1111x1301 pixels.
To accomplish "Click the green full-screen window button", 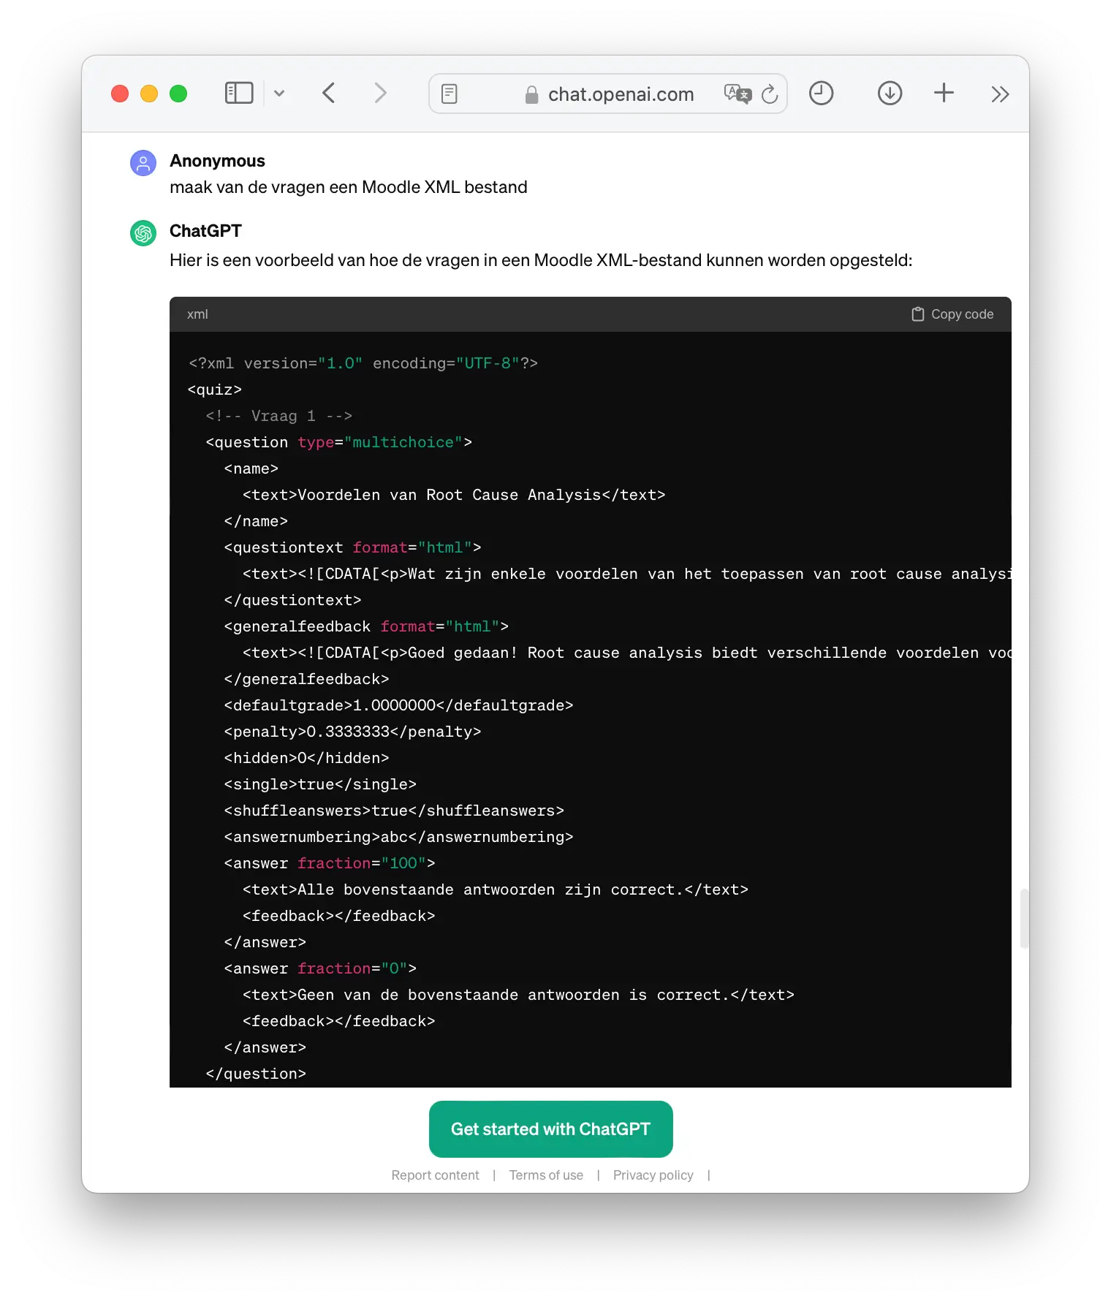I will pos(178,94).
